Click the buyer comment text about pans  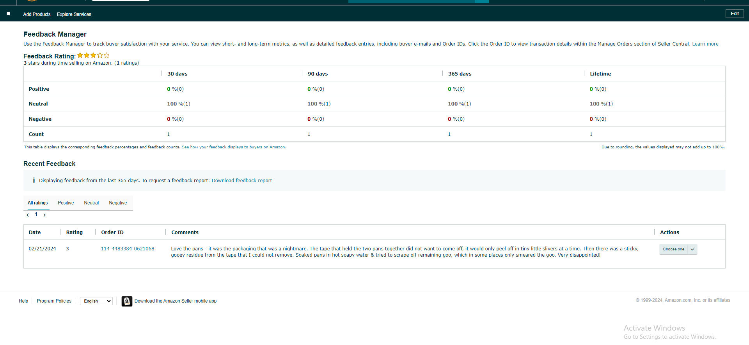point(405,252)
